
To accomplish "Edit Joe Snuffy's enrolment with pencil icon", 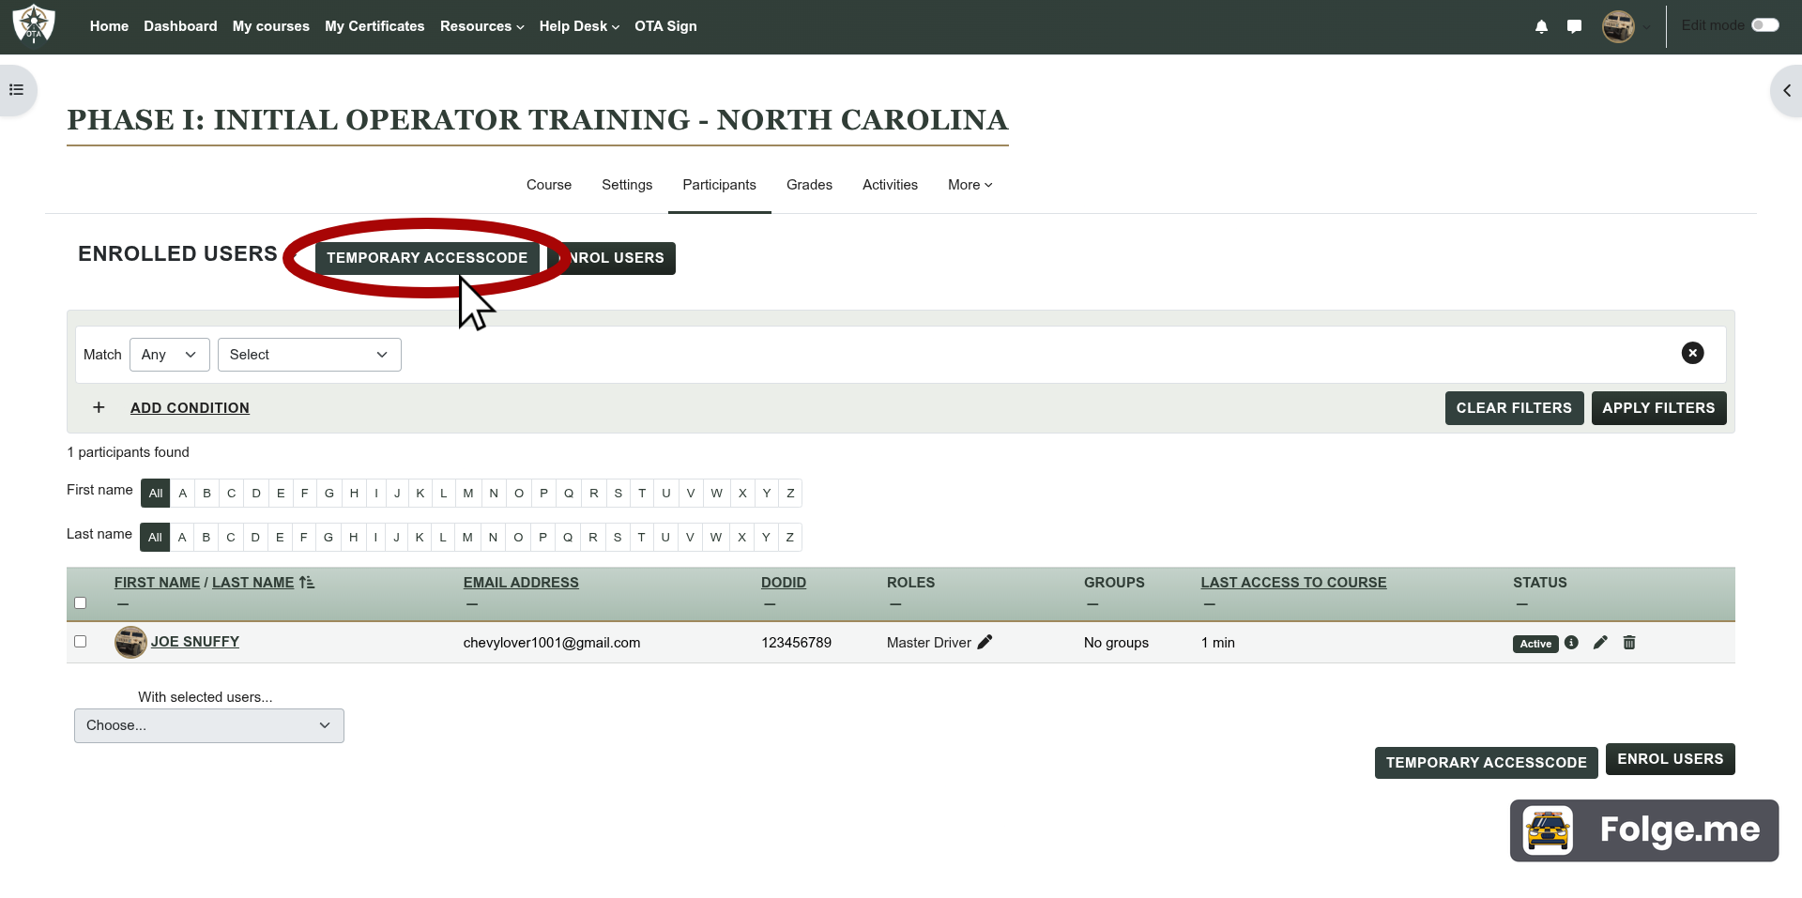I will click(1600, 643).
